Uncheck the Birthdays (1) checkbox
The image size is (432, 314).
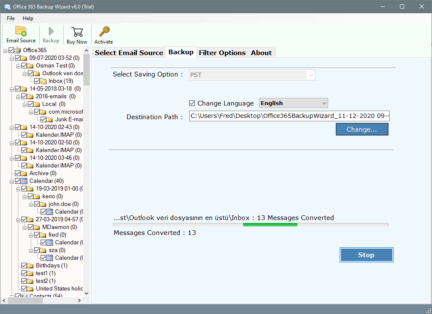(24, 266)
